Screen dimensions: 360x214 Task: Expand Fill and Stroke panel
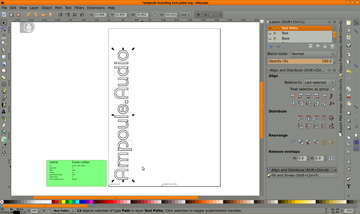[302, 175]
